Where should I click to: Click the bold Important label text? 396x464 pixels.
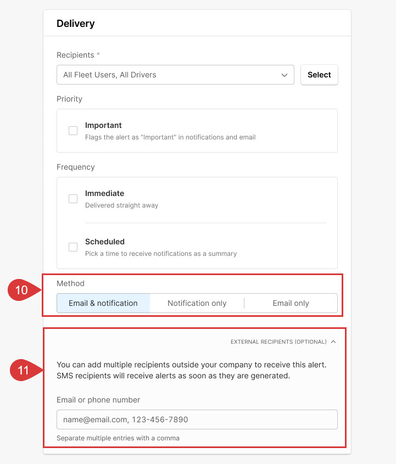click(103, 125)
